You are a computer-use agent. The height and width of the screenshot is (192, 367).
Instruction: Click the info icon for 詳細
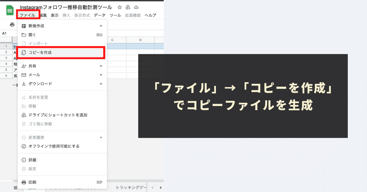[24, 160]
